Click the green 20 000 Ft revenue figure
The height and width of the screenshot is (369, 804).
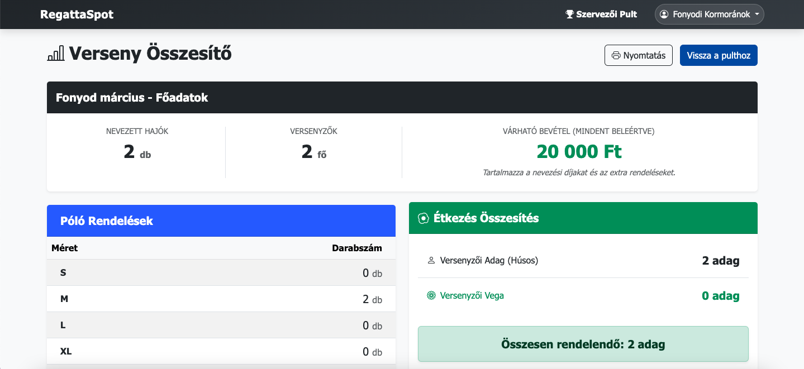coord(579,152)
